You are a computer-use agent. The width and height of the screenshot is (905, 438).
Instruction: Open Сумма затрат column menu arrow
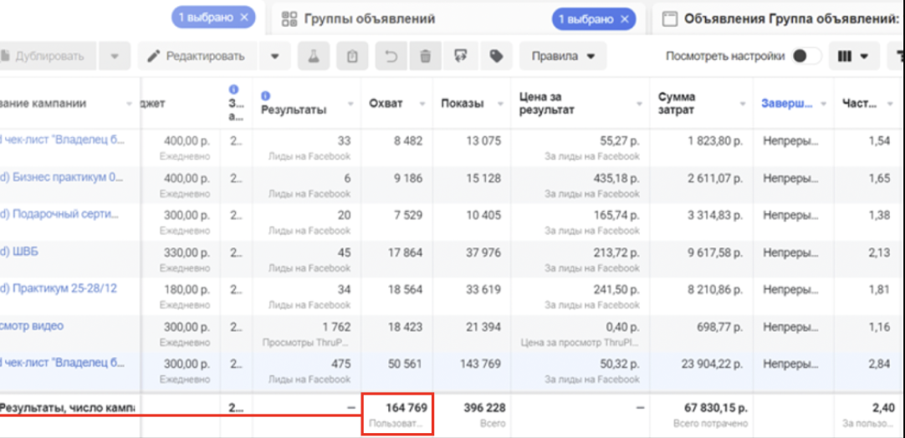point(743,104)
